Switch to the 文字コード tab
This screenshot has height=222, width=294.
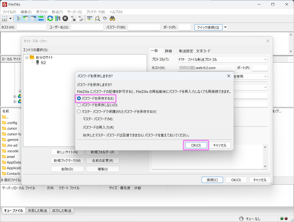pos(203,51)
